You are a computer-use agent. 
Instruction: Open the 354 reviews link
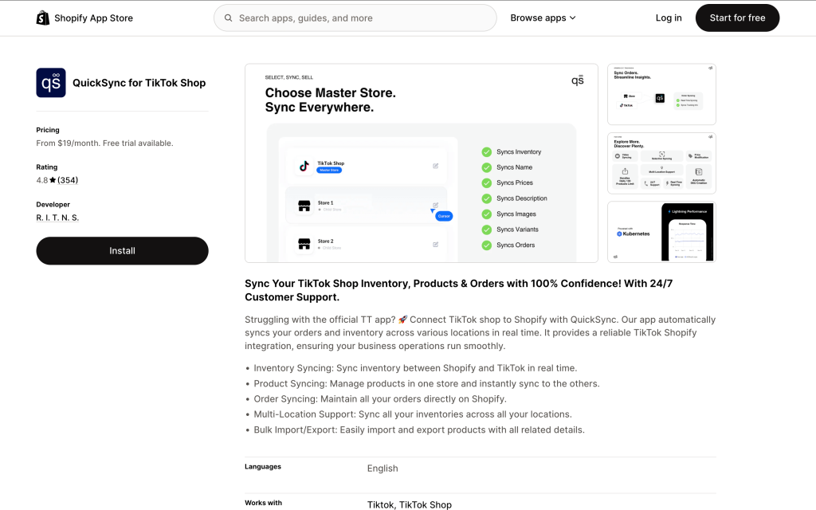click(x=68, y=180)
